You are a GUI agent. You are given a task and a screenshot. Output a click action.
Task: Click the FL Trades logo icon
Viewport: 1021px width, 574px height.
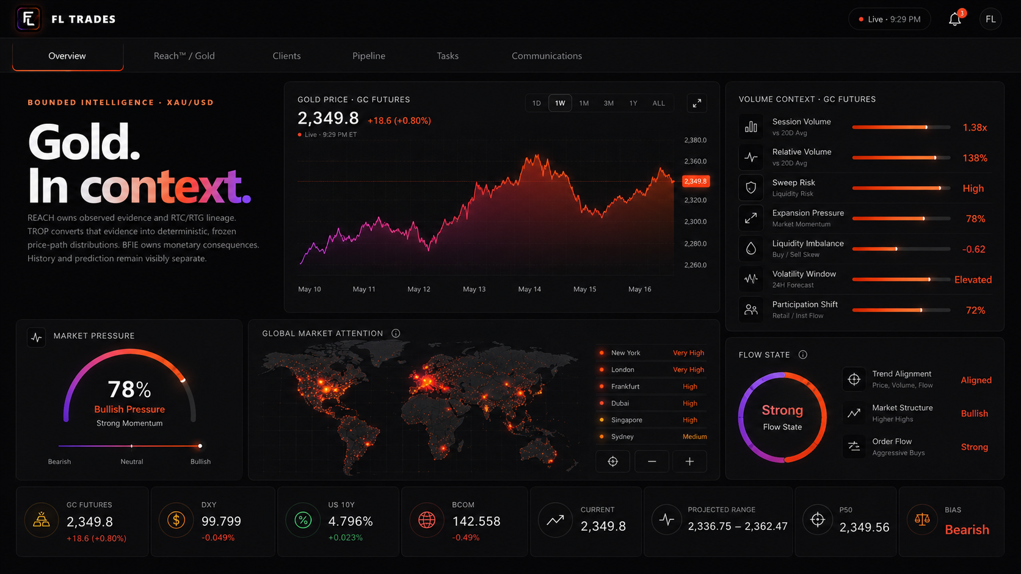click(28, 19)
